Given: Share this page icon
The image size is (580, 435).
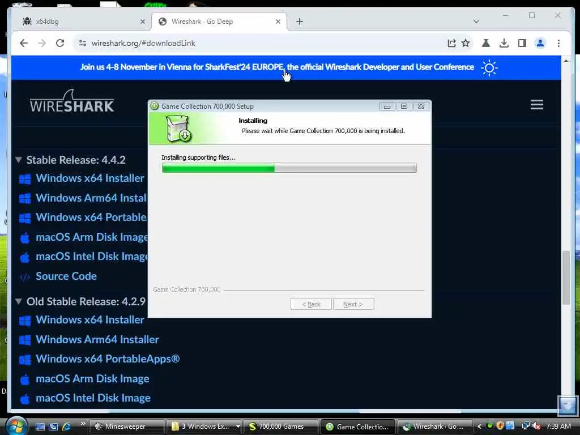Looking at the screenshot, I should click(x=451, y=43).
